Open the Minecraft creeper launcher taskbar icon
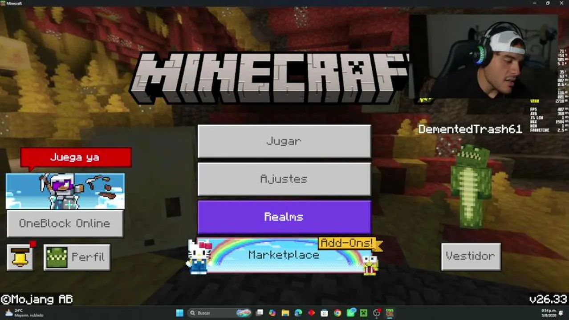This screenshot has height=320, width=569. [364, 313]
